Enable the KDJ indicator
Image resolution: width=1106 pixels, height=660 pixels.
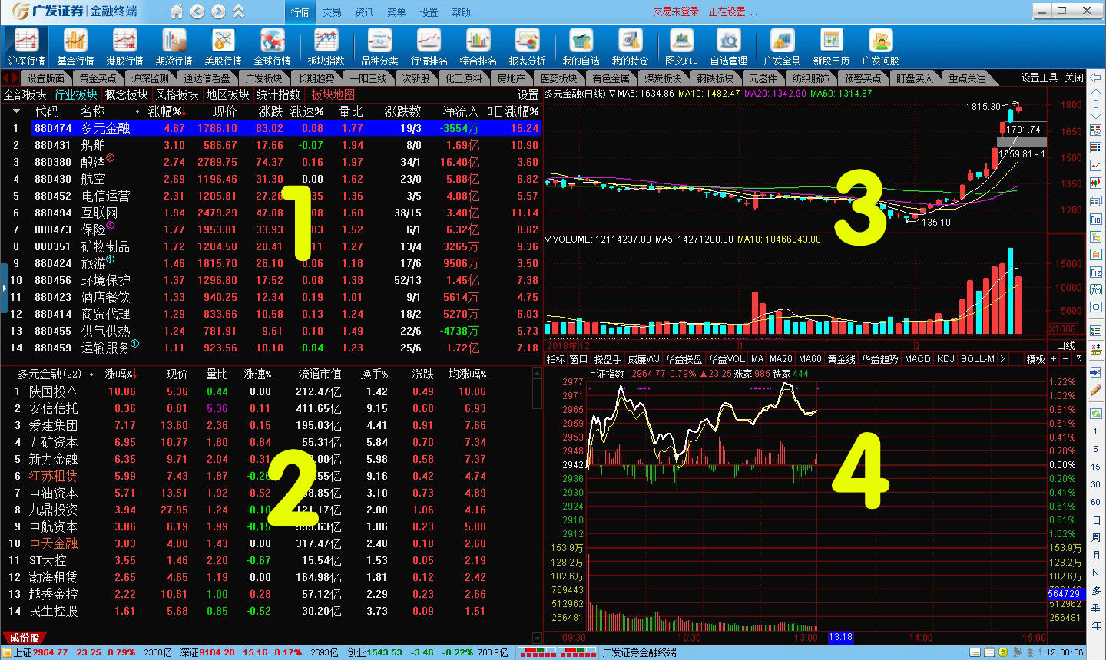[x=945, y=358]
